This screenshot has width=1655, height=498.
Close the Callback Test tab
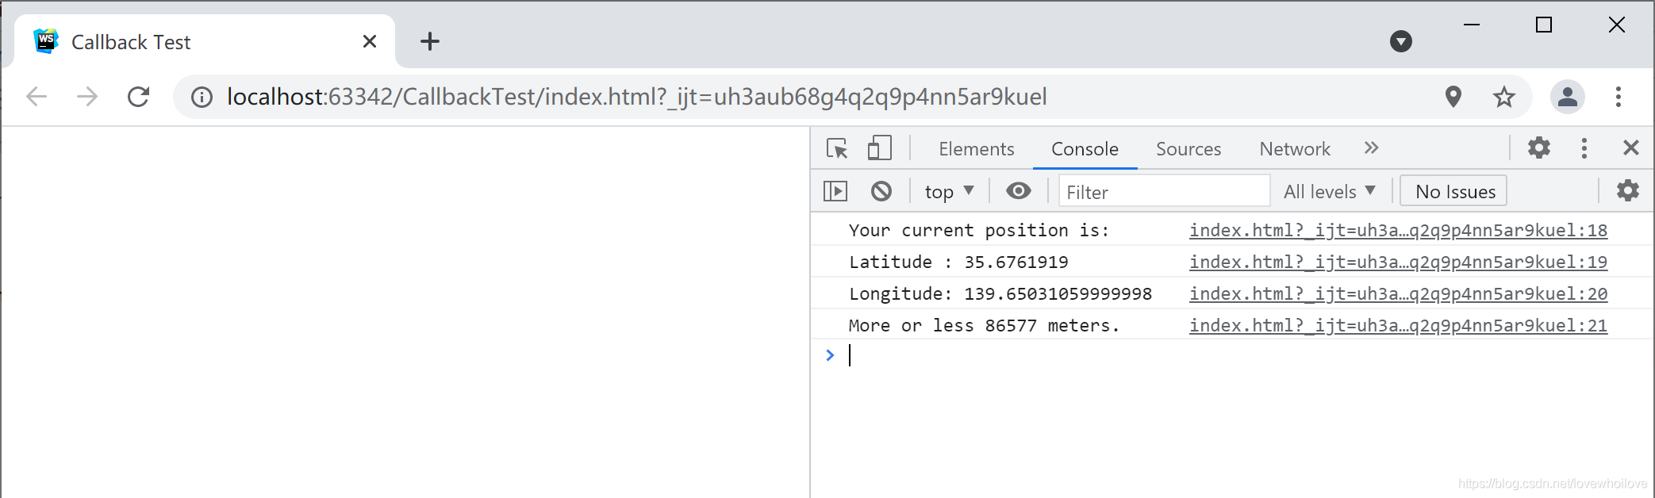(370, 41)
